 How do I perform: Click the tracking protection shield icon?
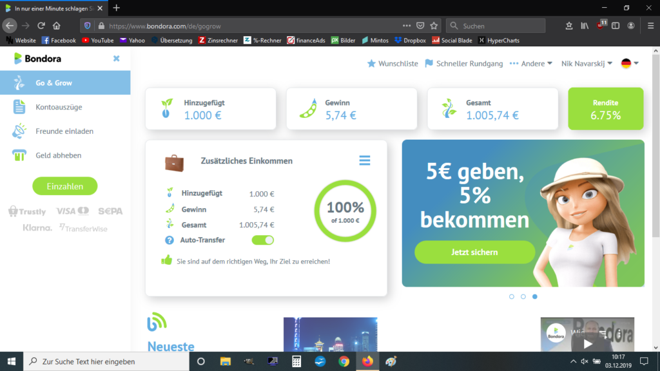pyautogui.click(x=87, y=26)
